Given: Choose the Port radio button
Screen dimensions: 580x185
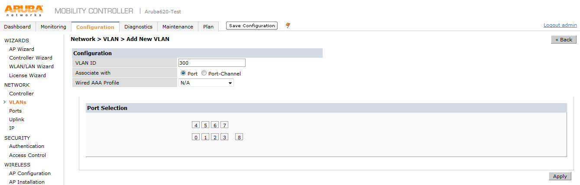Looking at the screenshot, I should [x=183, y=73].
